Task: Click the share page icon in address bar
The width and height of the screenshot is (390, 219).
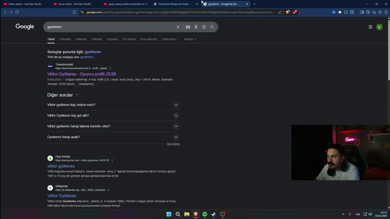Action: pos(280,12)
